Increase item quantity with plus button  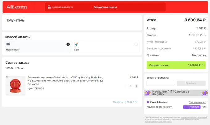[136, 86]
